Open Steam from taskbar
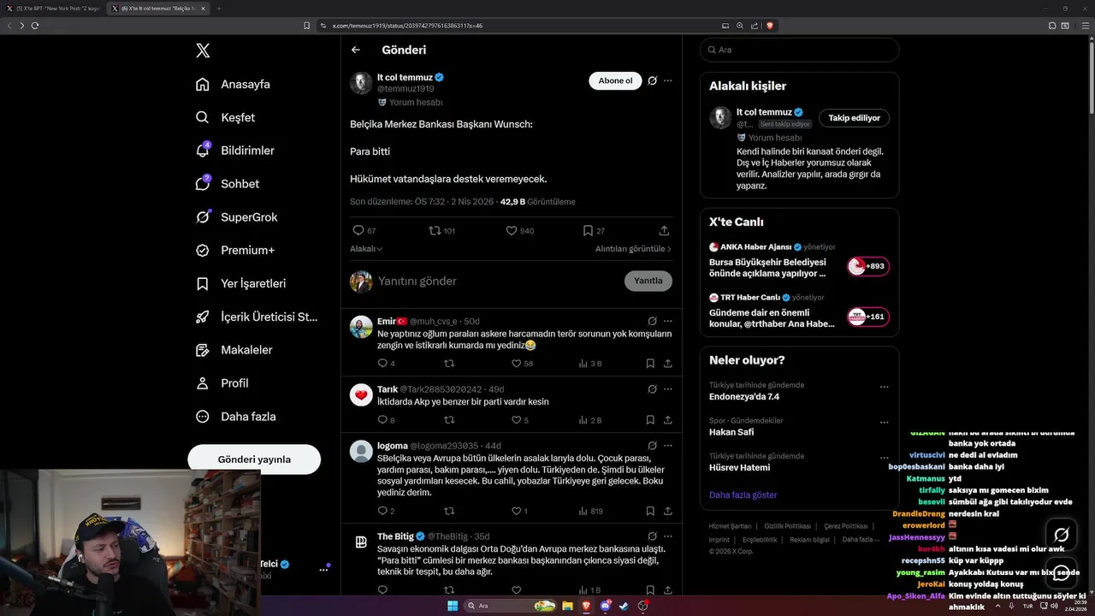The image size is (1095, 616). tap(624, 606)
